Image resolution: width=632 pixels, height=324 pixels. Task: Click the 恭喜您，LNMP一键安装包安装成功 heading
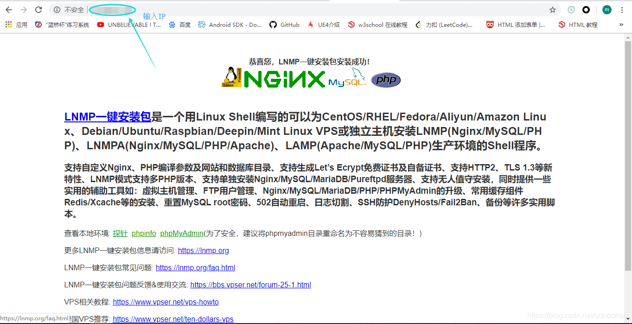click(x=310, y=62)
